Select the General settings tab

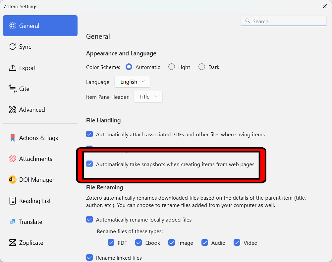click(40, 26)
